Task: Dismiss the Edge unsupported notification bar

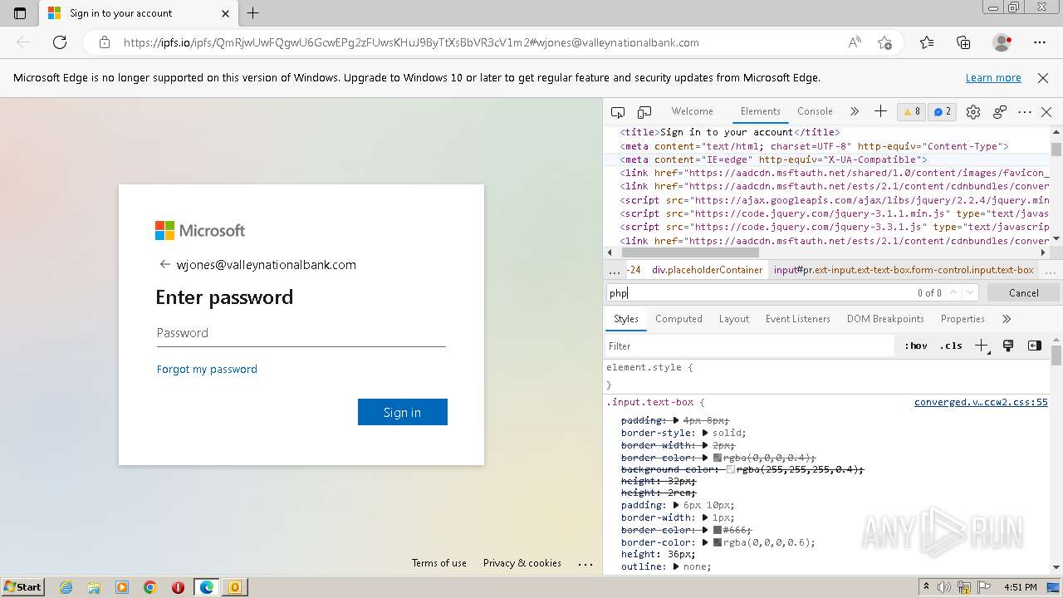Action: pos(1043,78)
